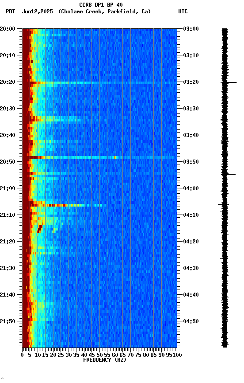
Task: Click the 20:00 PDT time label
Action: pos(8,29)
